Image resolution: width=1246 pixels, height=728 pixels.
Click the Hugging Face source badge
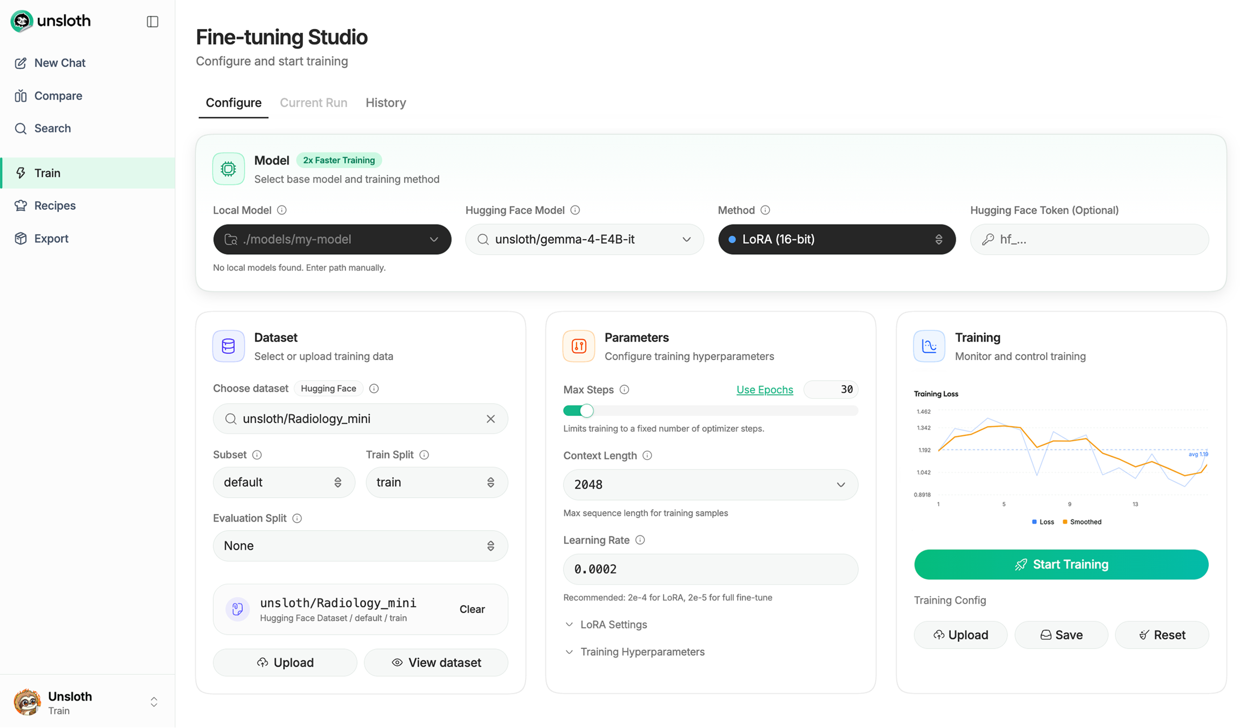[328, 388]
